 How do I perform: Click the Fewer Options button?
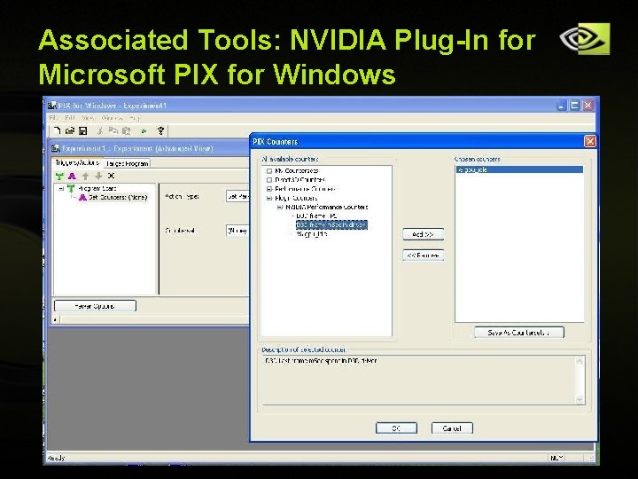pos(95,306)
